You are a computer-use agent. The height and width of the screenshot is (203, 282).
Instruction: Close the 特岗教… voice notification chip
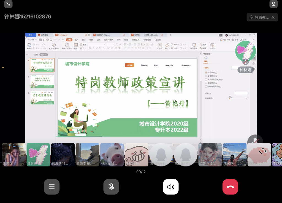(x=273, y=17)
